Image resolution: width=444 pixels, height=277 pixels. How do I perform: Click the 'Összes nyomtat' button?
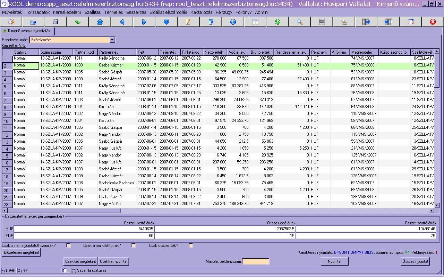[x=415, y=261]
